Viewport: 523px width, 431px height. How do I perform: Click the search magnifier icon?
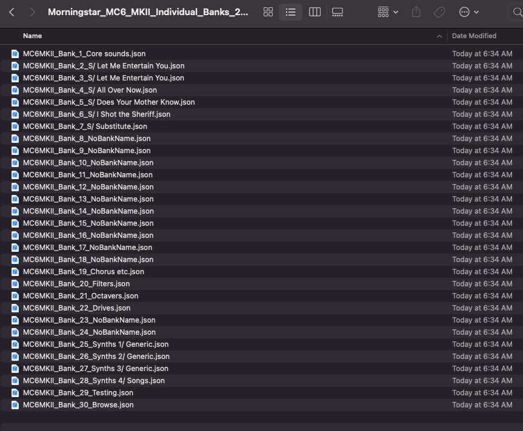click(x=517, y=12)
